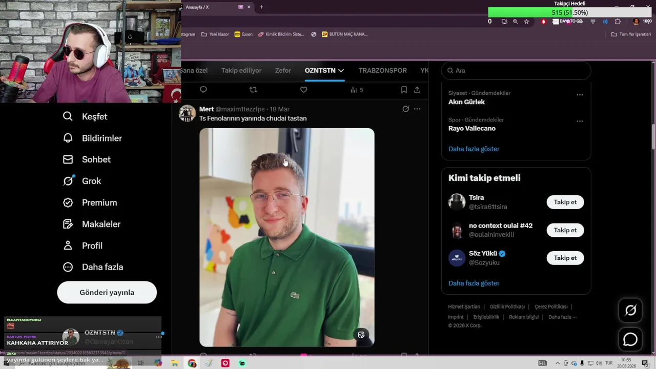Open the Rayo Vallecano trend
656x369 pixels.
click(x=472, y=129)
